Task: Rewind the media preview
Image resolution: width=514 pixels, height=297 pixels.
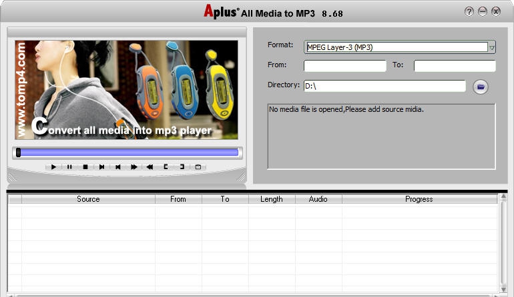Action: click(150, 167)
